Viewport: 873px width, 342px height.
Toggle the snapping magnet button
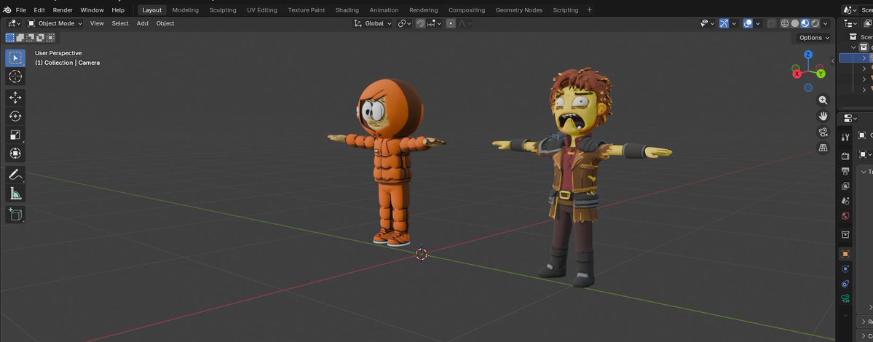coord(421,23)
